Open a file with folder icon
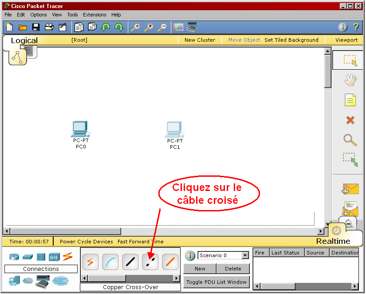The height and width of the screenshot is (294, 366). click(x=23, y=28)
